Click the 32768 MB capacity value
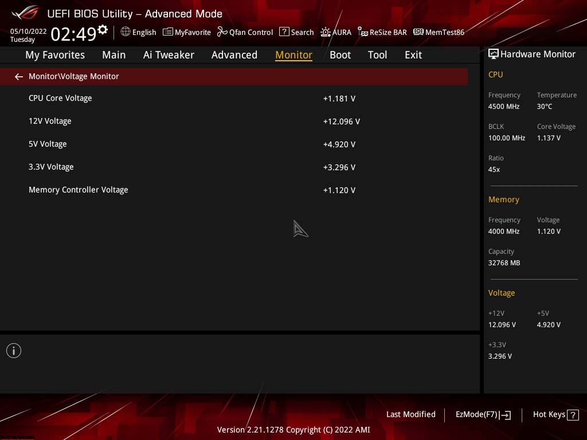This screenshot has height=440, width=587. tap(504, 262)
